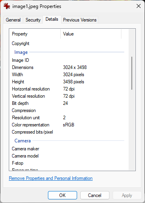
Task: Select the F-stop property row
Action: 68,163
